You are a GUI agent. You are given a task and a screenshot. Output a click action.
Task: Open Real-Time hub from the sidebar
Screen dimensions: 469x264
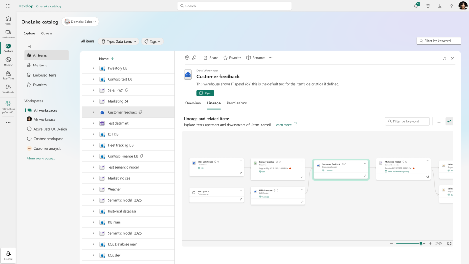pyautogui.click(x=8, y=74)
